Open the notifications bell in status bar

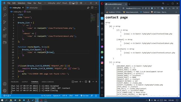pyautogui.click(x=96, y=96)
